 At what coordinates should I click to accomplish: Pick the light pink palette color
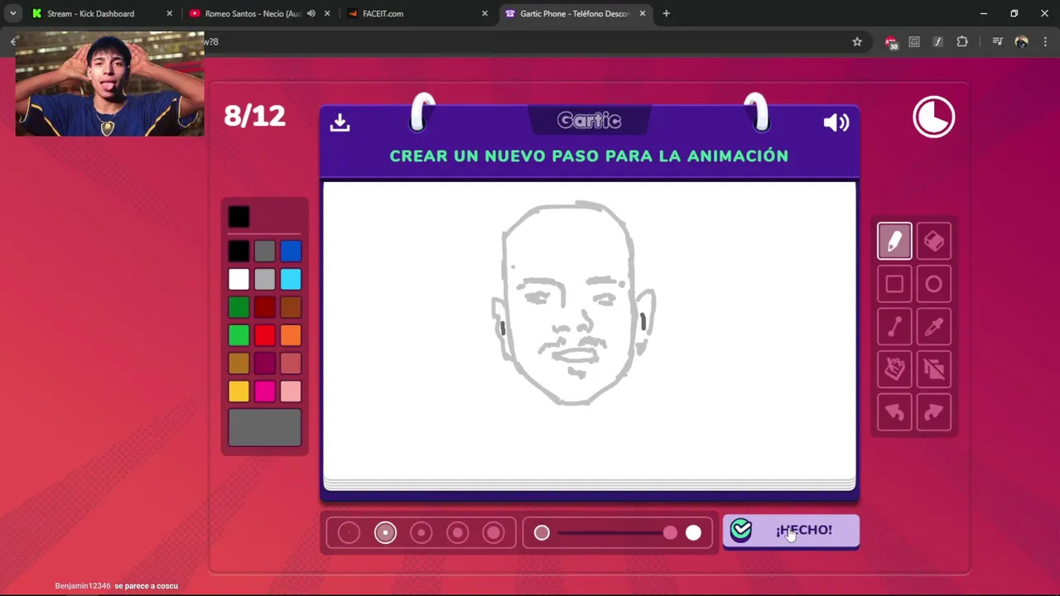click(x=291, y=392)
